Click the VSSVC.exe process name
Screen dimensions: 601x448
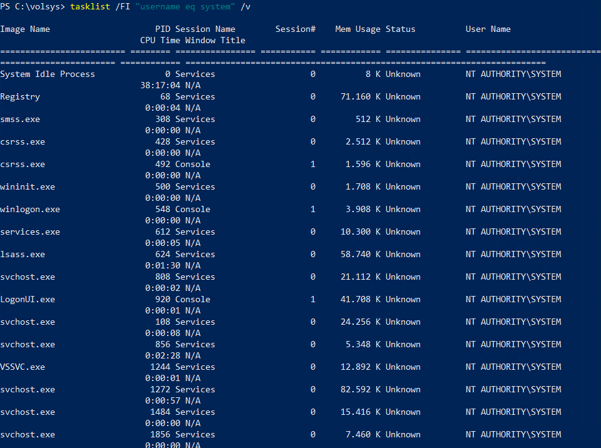tap(23, 367)
